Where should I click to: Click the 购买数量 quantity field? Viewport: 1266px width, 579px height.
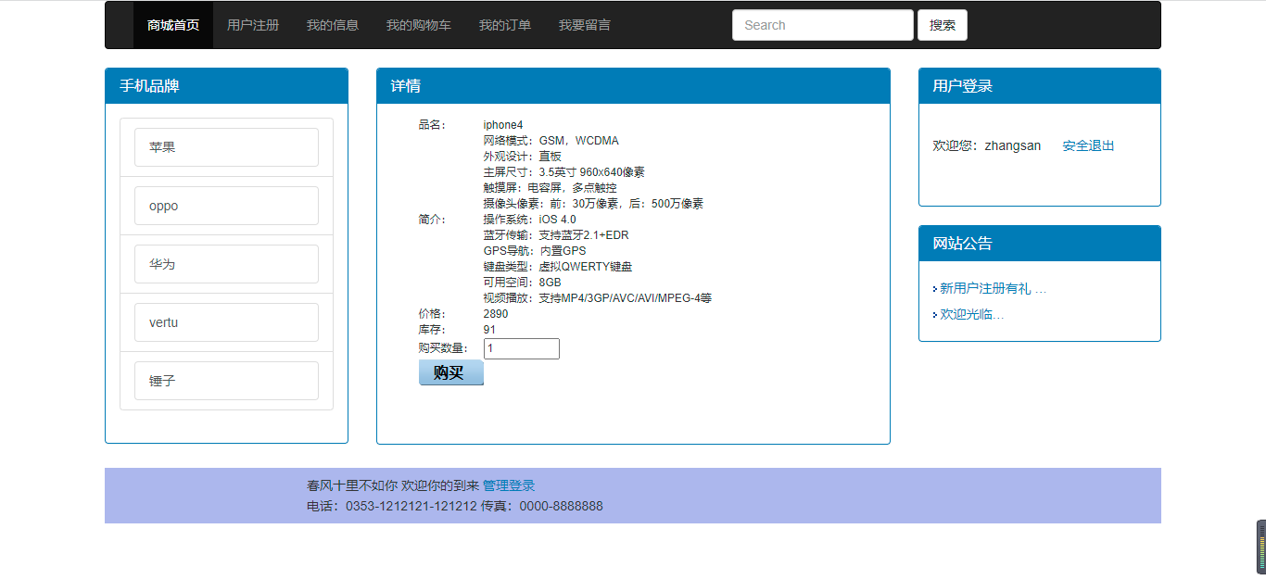pos(522,348)
